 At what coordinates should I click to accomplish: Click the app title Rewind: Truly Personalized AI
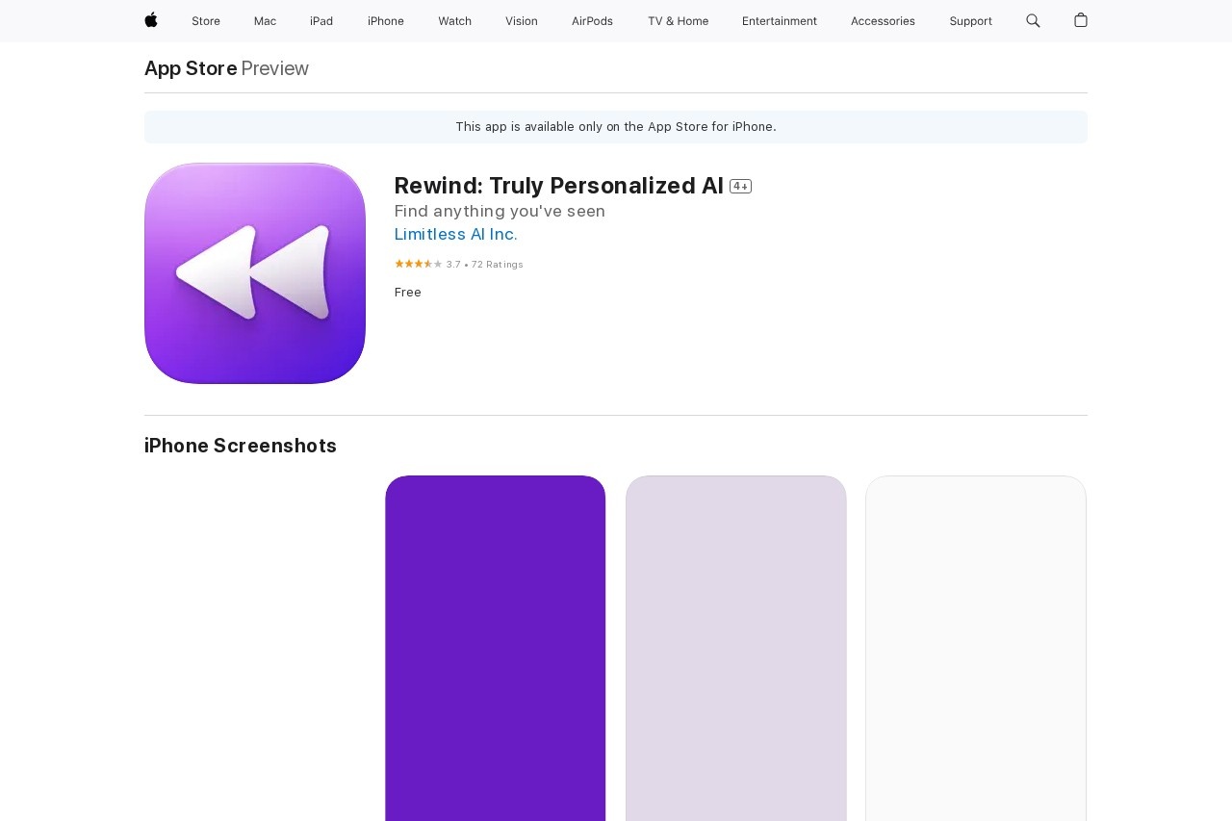tap(559, 186)
